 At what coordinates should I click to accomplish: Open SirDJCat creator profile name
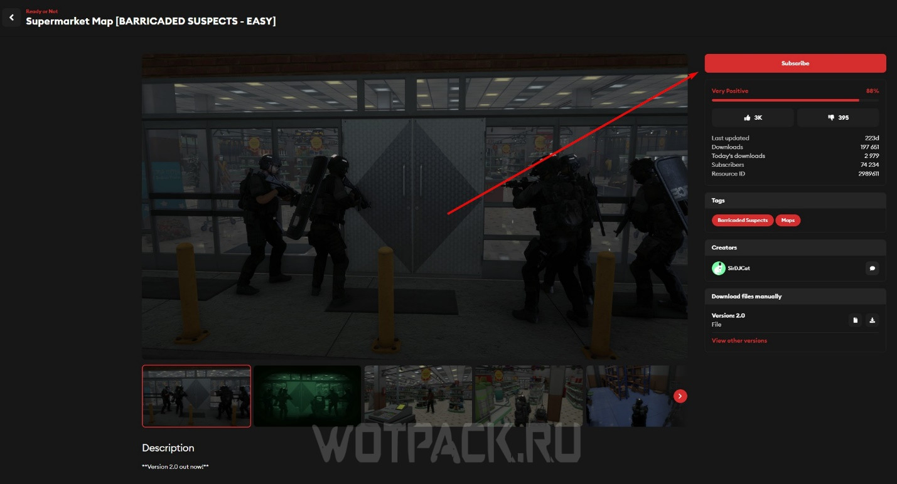[x=739, y=268]
